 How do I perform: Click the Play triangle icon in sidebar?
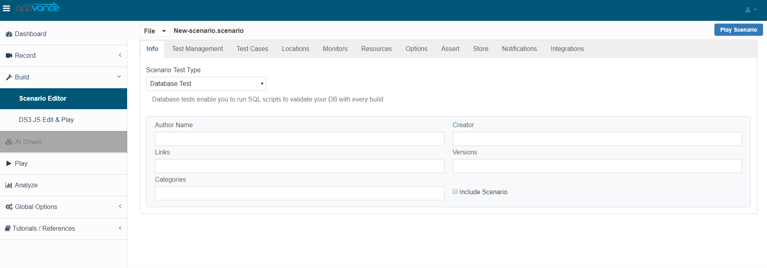[x=9, y=164]
